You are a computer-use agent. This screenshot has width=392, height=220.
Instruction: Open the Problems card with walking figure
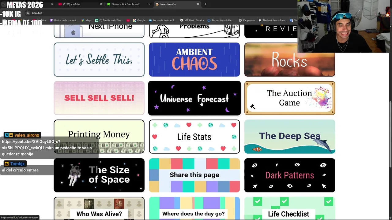pos(194,31)
